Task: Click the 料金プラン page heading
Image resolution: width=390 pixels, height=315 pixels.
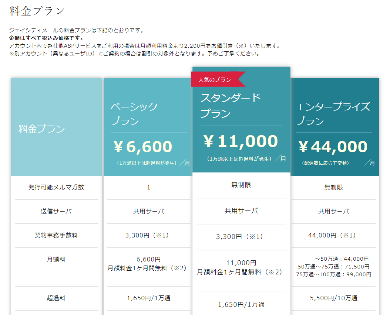Action: pos(37,11)
